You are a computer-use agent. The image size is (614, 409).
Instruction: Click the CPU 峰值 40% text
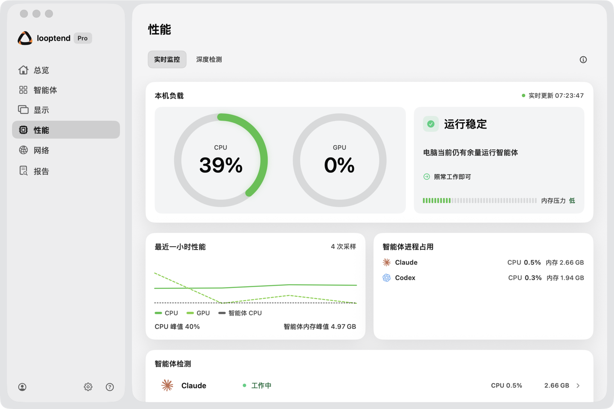point(177,327)
